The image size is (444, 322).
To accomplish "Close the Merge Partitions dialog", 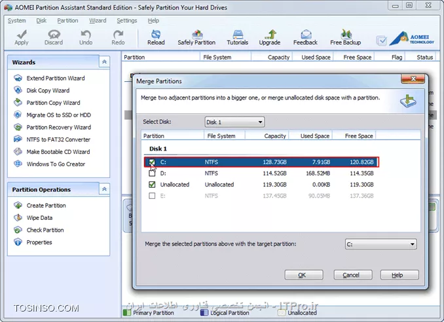I will (x=413, y=79).
